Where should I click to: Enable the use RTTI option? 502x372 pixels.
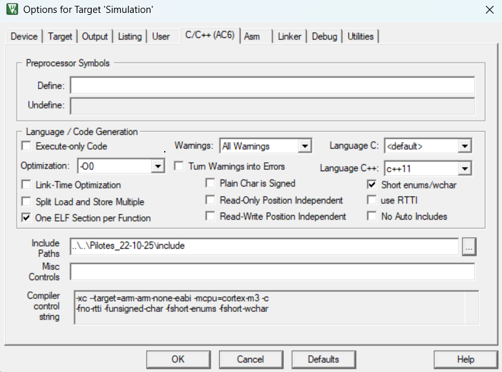click(x=371, y=200)
